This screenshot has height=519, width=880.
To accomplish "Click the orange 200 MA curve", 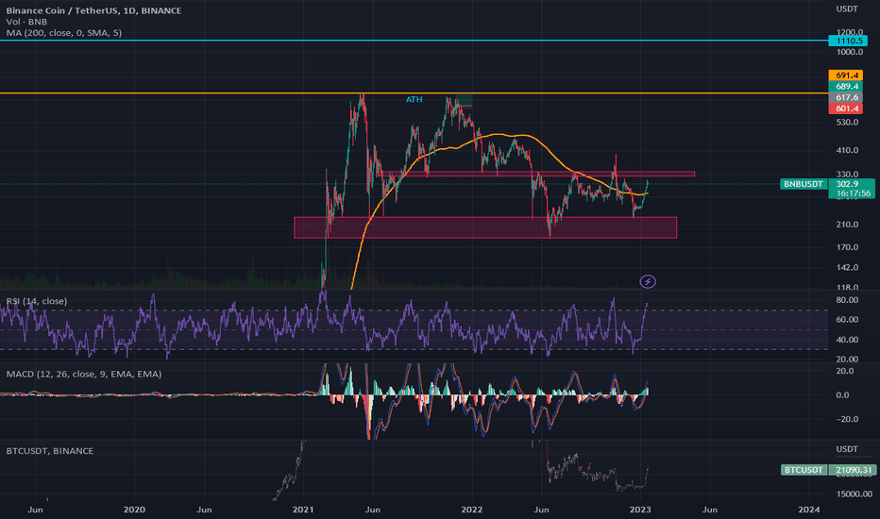I will (499, 135).
